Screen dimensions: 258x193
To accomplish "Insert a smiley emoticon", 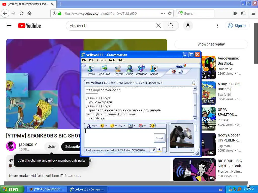I will tap(102, 126).
